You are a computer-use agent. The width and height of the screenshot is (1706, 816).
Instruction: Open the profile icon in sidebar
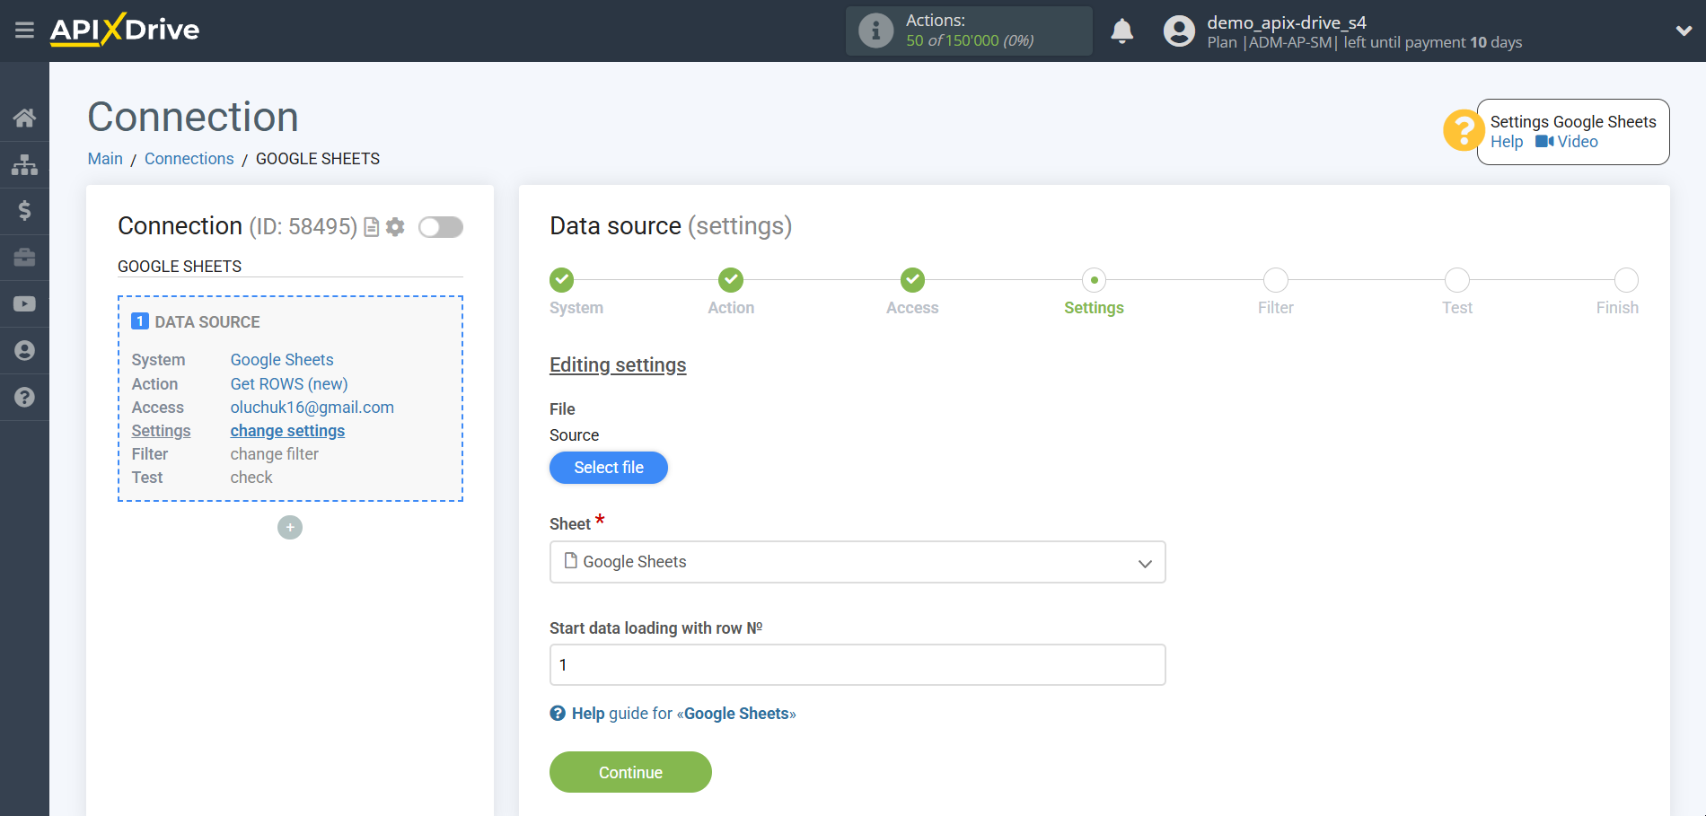click(x=24, y=350)
